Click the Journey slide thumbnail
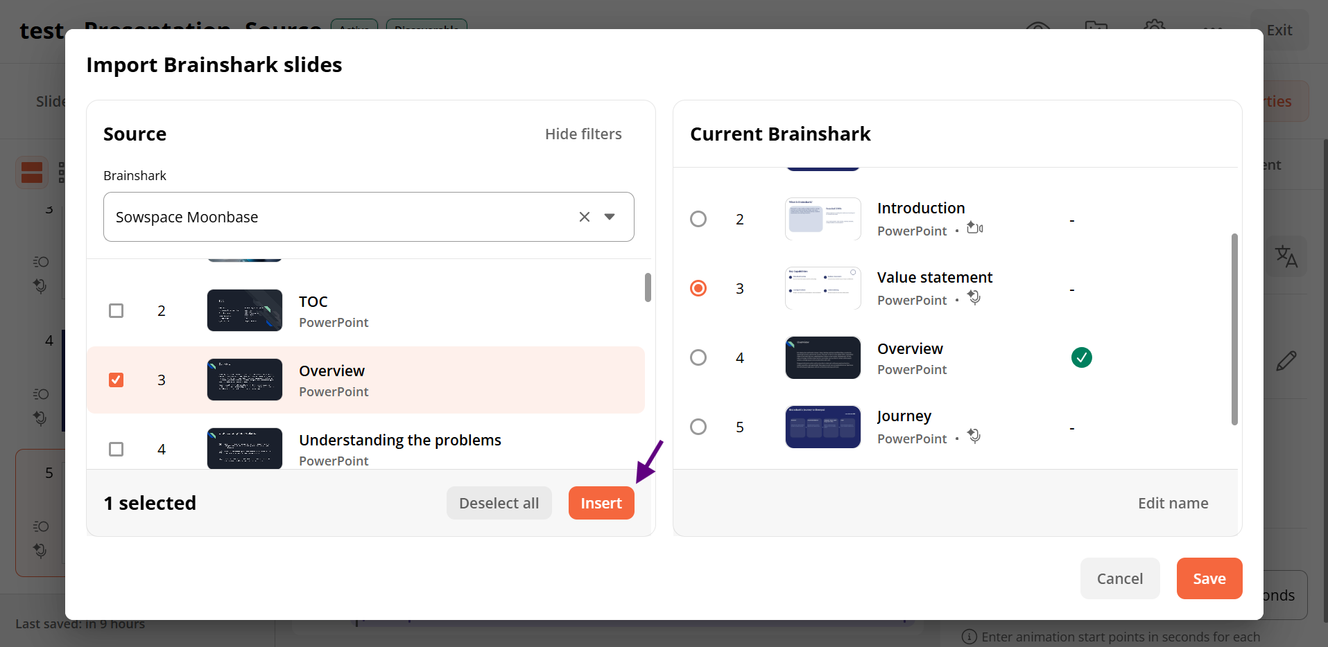Viewport: 1328px width, 647px height. coord(823,427)
